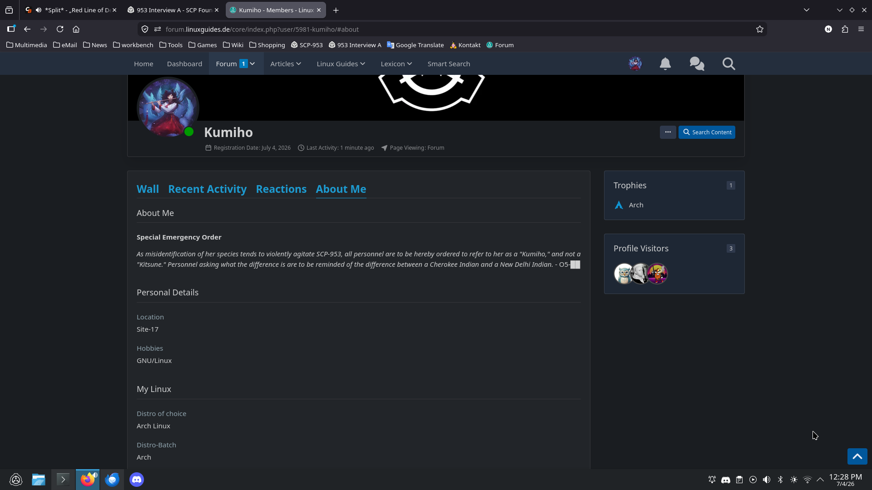Close the Kumiho Members browser tab
This screenshot has width=872, height=490.
319,10
